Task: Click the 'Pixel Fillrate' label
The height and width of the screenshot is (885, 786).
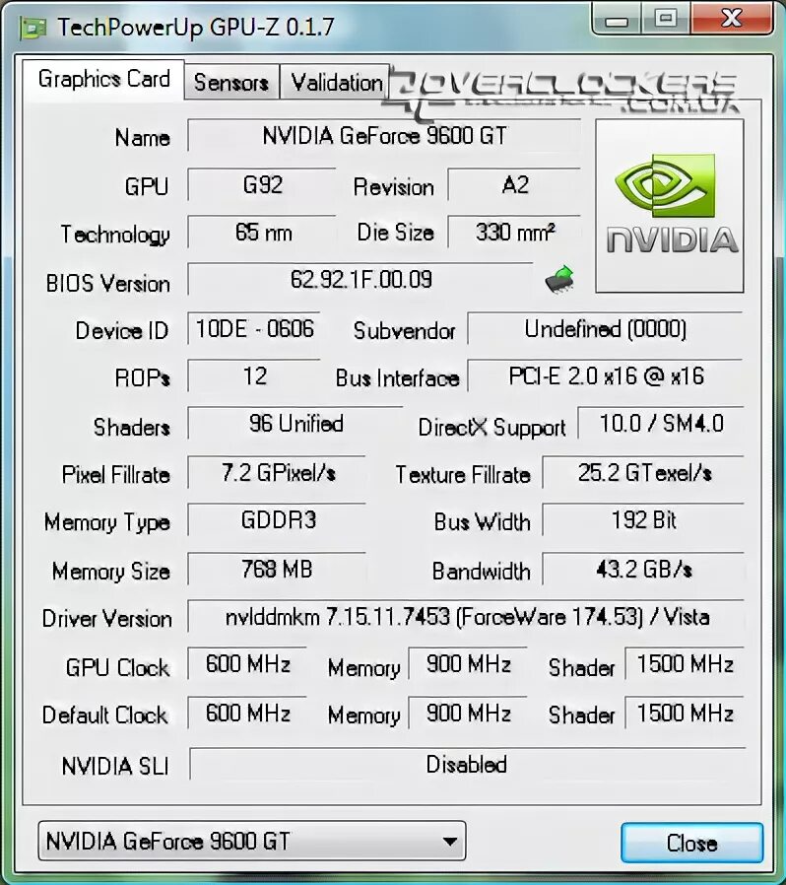Action: coord(115,475)
